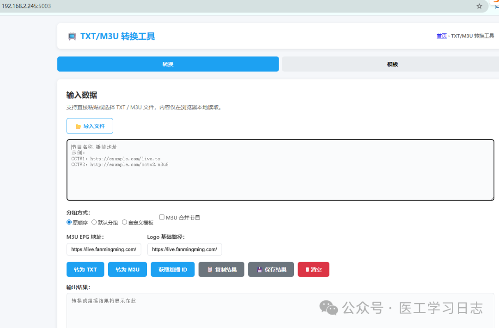This screenshot has width=499, height=328.
Task: Click the 分组方式 label
Action: coord(78,213)
